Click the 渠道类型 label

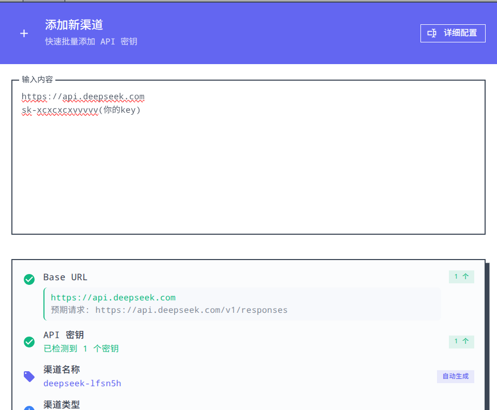pos(62,404)
